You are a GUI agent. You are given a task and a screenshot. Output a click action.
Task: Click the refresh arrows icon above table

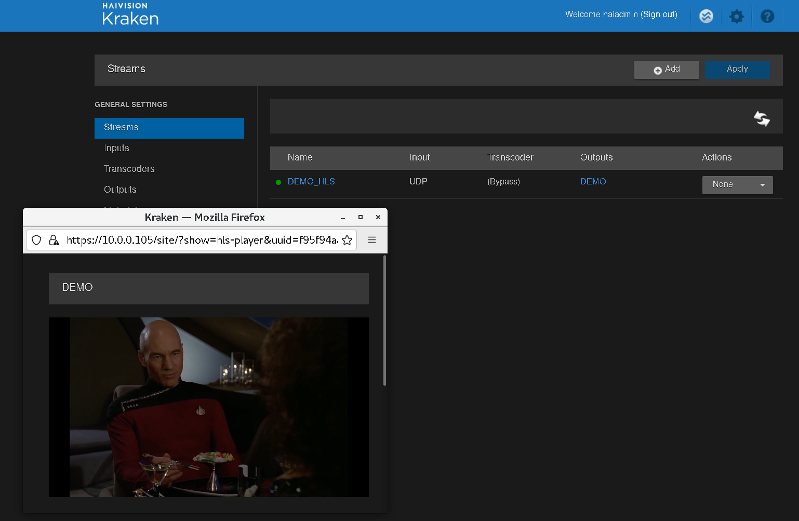tap(762, 118)
